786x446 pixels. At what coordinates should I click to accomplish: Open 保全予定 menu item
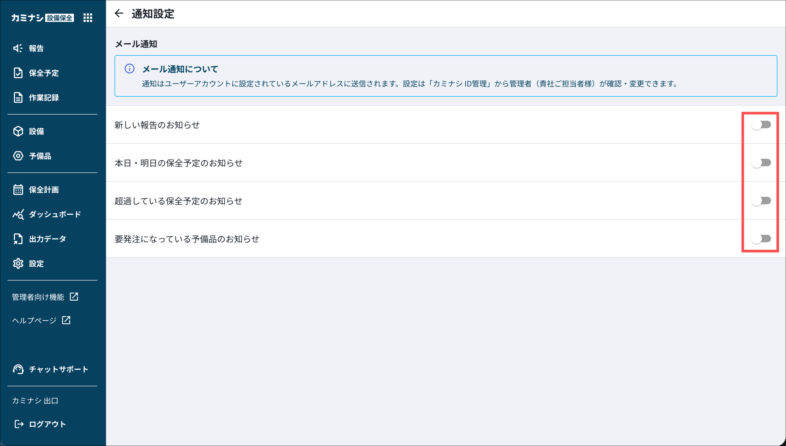pyautogui.click(x=43, y=73)
